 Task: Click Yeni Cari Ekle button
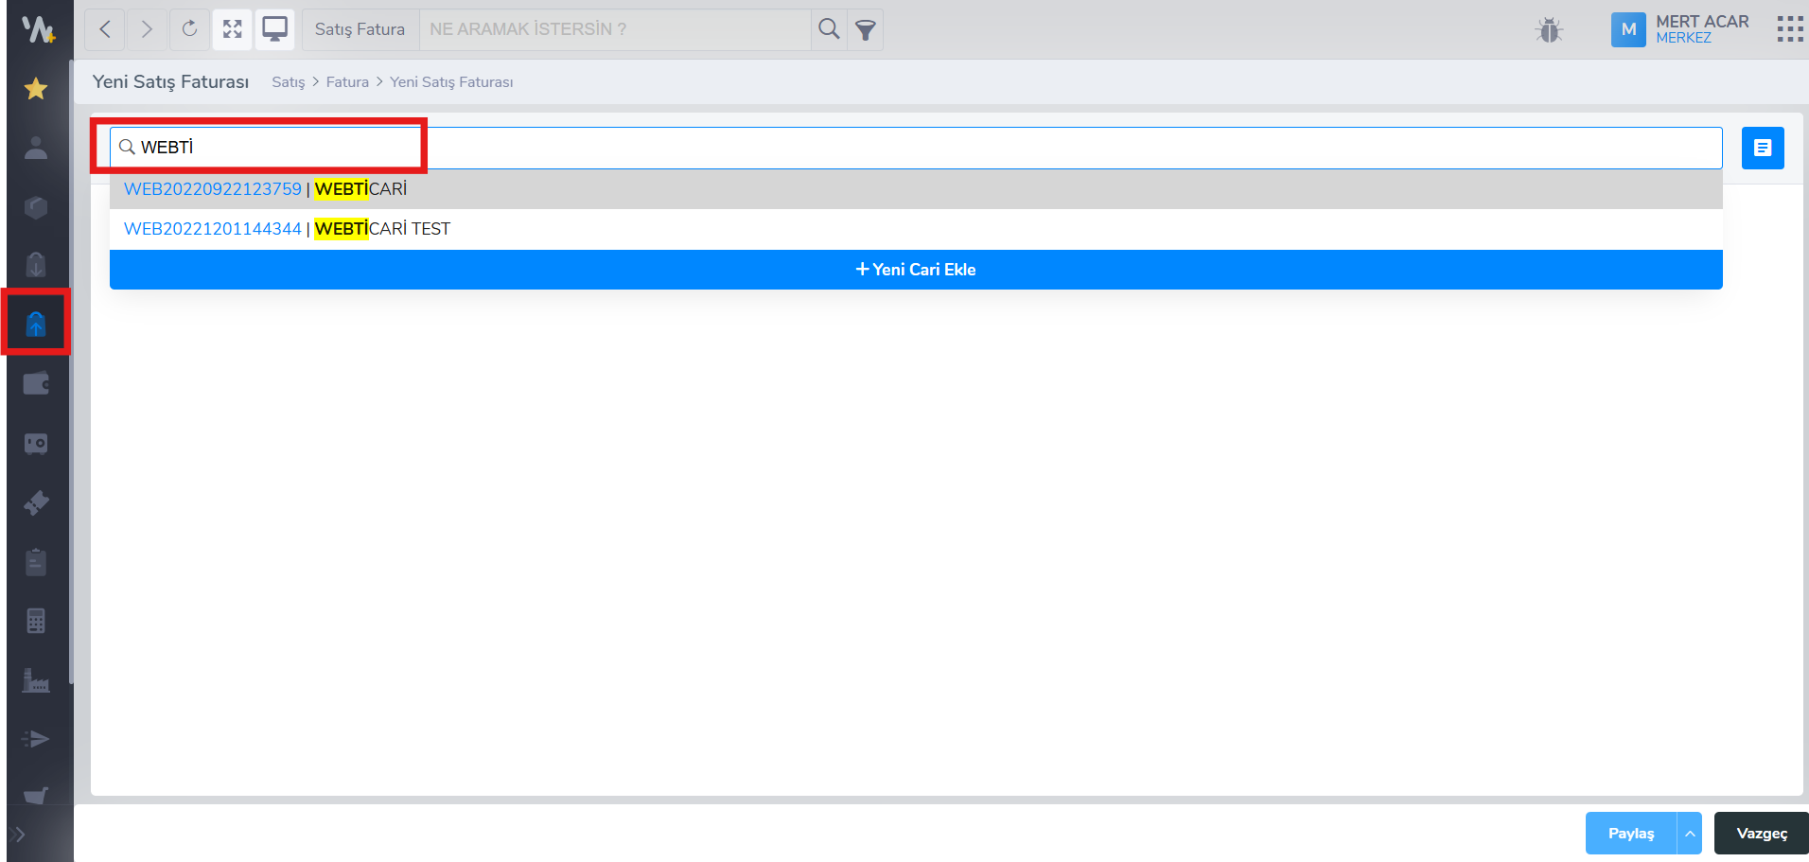click(x=915, y=270)
